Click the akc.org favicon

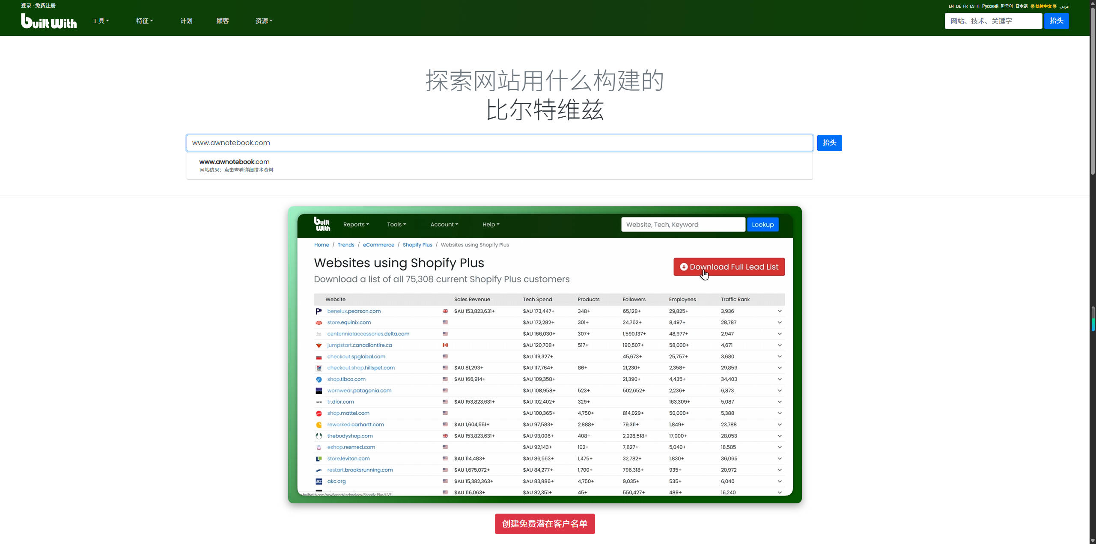[x=319, y=482]
